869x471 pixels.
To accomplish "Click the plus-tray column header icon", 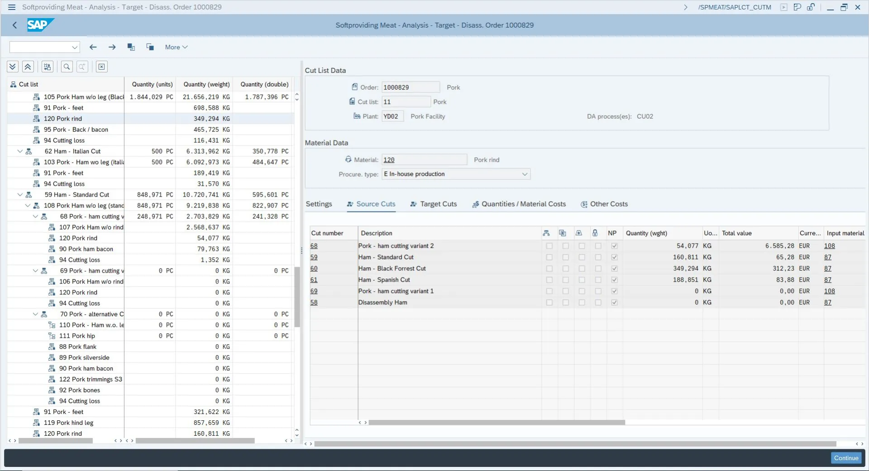I will 579,233.
